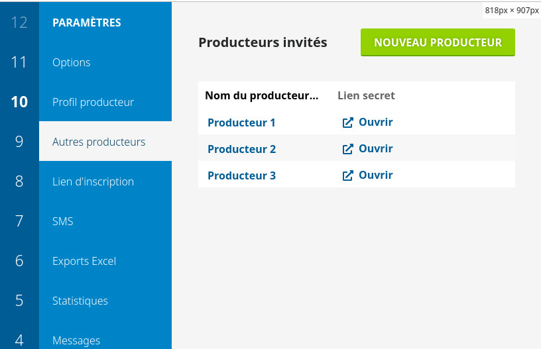Open the Statistiques section
The height and width of the screenshot is (349, 541).
click(x=80, y=301)
